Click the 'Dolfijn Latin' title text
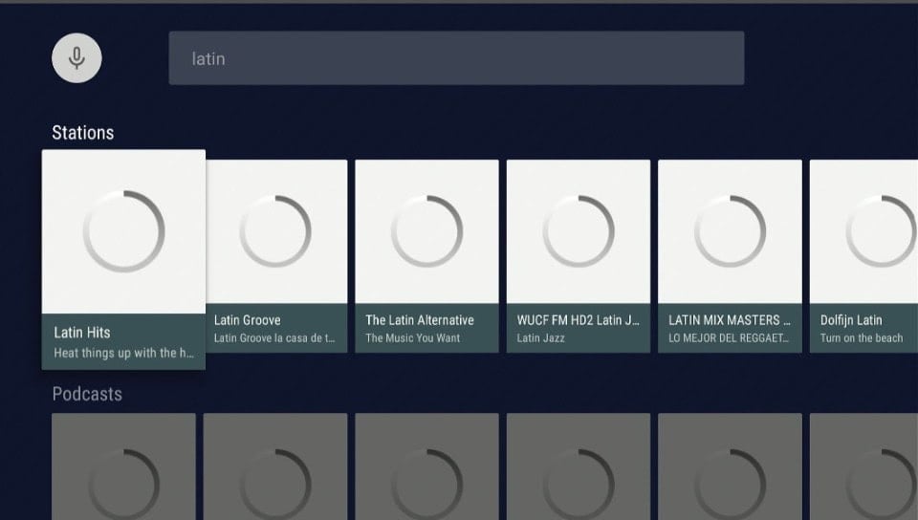918x520 pixels. [851, 320]
